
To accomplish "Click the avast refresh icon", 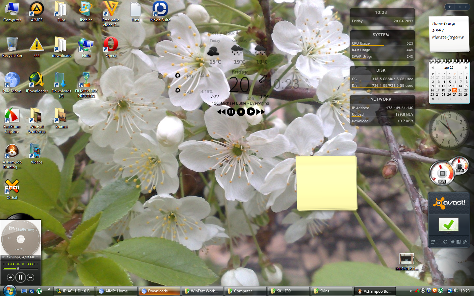I will tap(445, 242).
